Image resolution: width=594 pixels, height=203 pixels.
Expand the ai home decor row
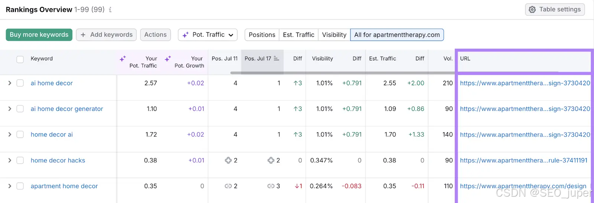pyautogui.click(x=10, y=83)
